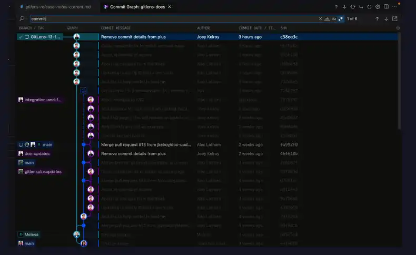Toggle match whole word search option

(x=327, y=18)
